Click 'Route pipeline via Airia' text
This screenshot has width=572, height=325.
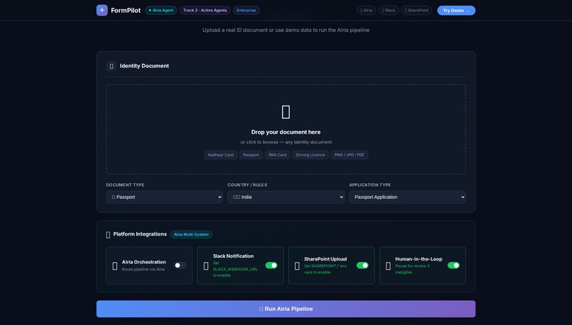click(x=143, y=269)
